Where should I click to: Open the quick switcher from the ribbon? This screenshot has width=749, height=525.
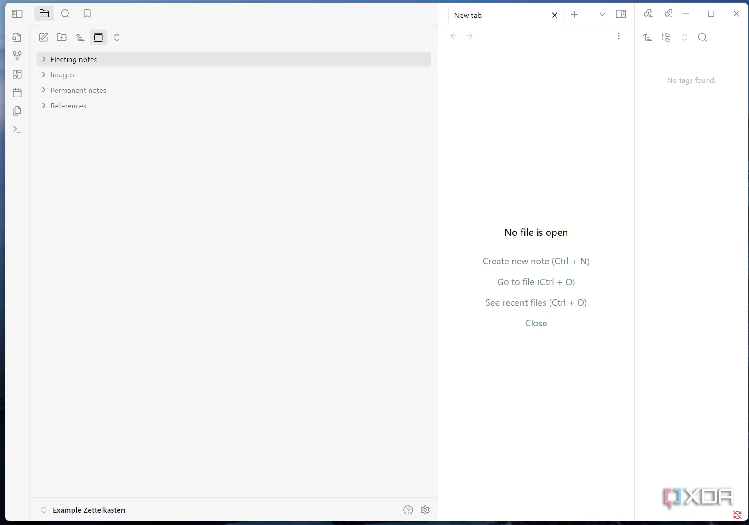(x=17, y=38)
